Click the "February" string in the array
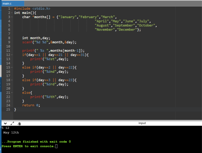The image size is (202, 153). coord(89,17)
